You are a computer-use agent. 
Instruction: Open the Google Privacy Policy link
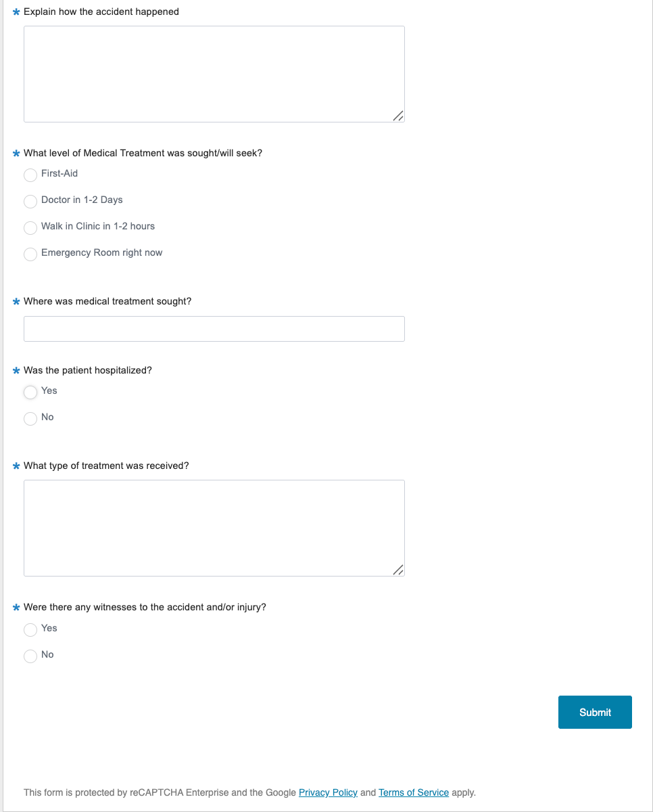[328, 792]
